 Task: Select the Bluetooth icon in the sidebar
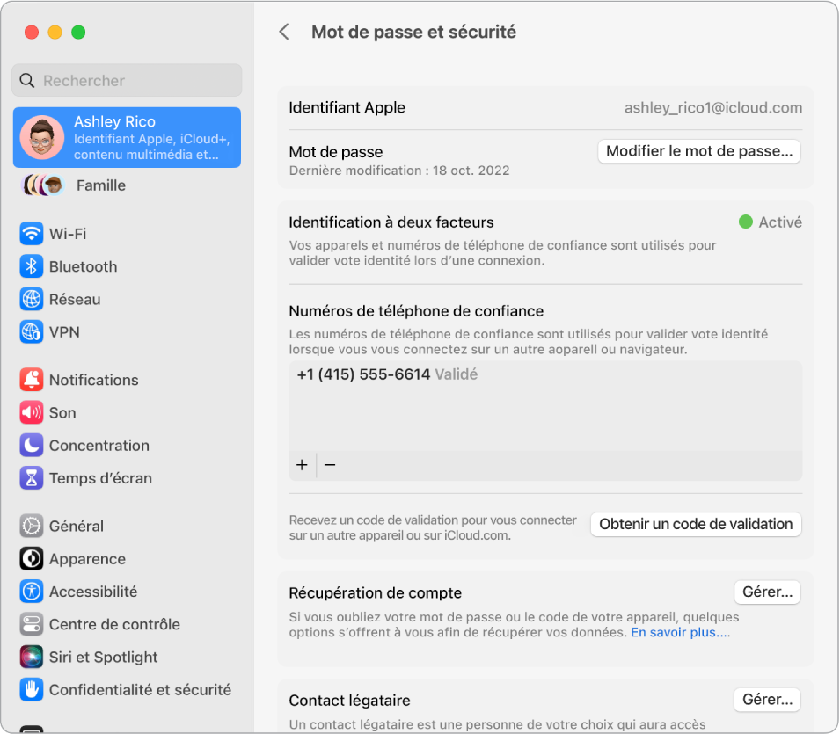point(32,266)
